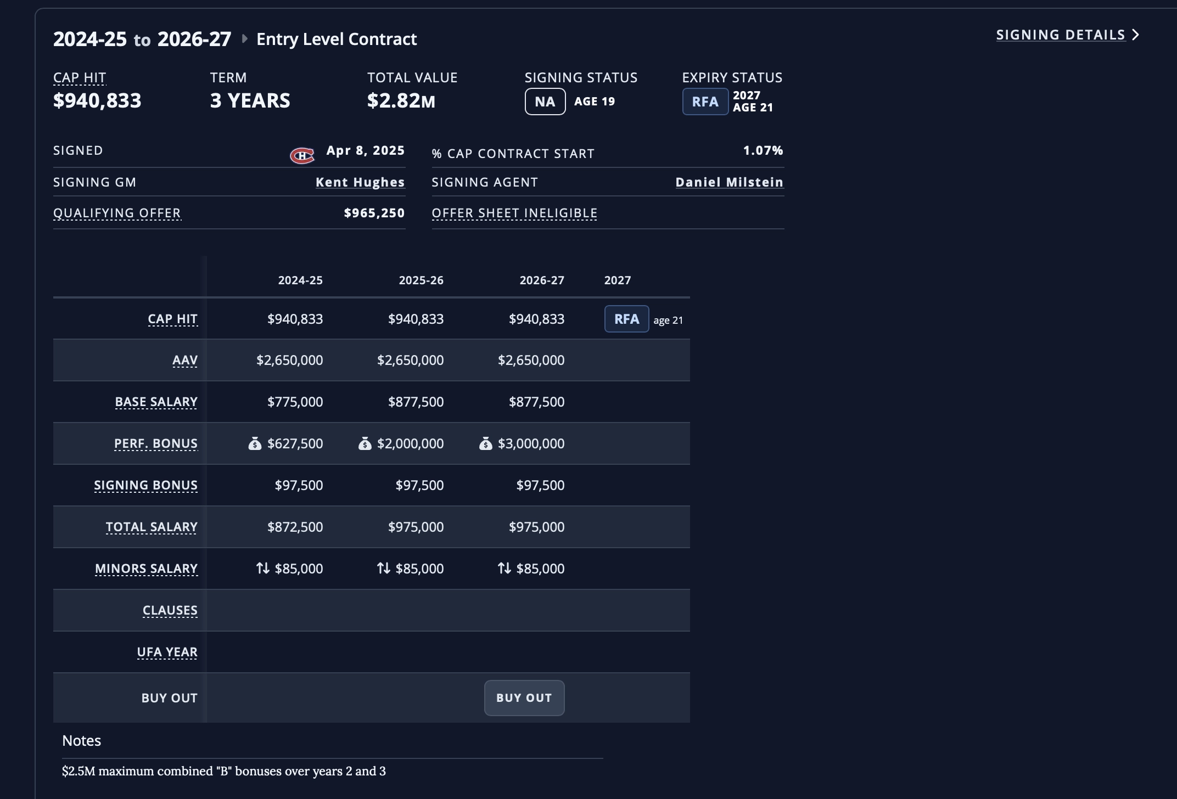The image size is (1177, 799).
Task: Click the 2026-27 performance bonus money bag icon
Action: coord(485,443)
